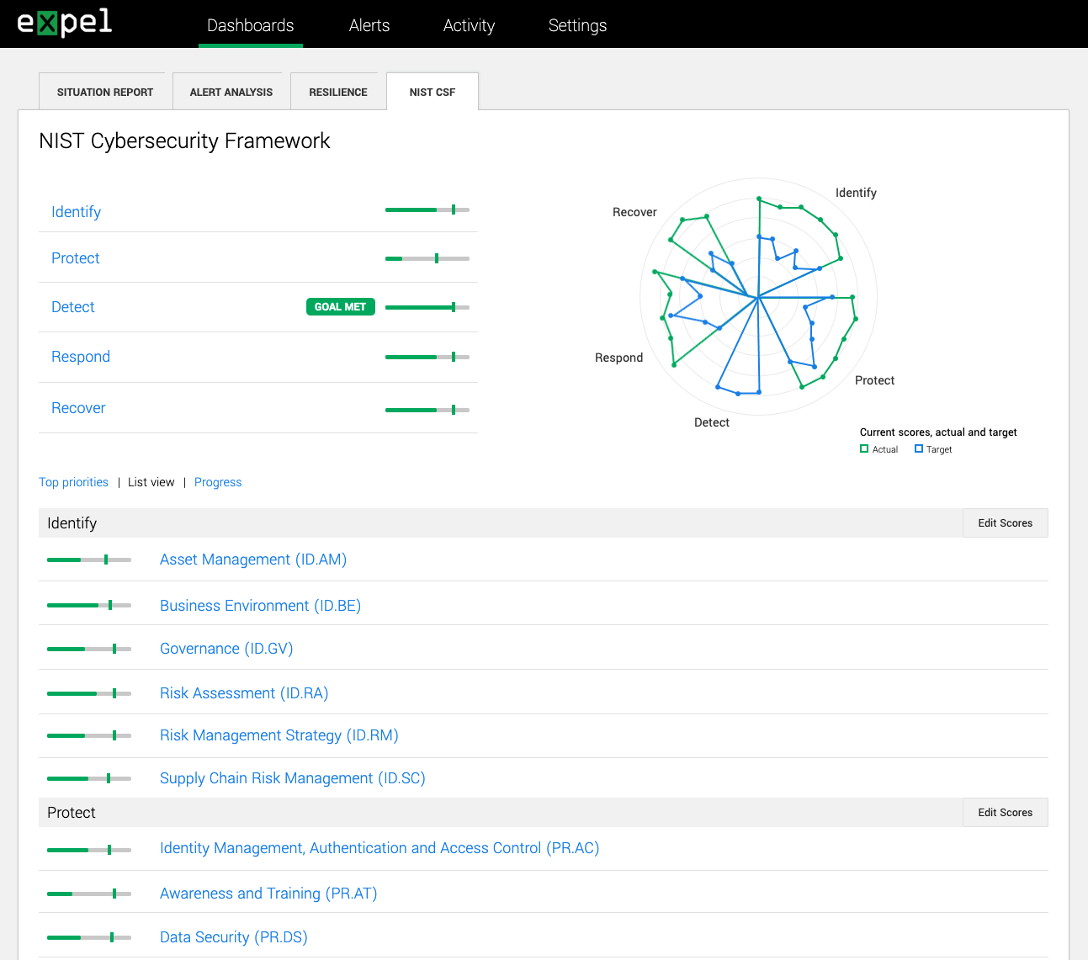Viewport: 1088px width, 960px height.
Task: Click the Asset Management score bar
Action: click(x=89, y=560)
